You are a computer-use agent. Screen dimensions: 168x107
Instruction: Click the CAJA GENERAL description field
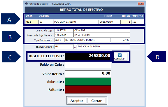(x=102, y=35)
